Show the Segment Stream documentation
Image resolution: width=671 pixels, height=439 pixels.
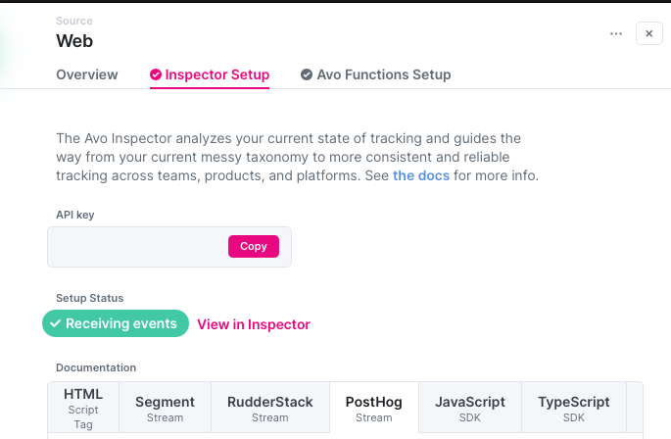(165, 408)
